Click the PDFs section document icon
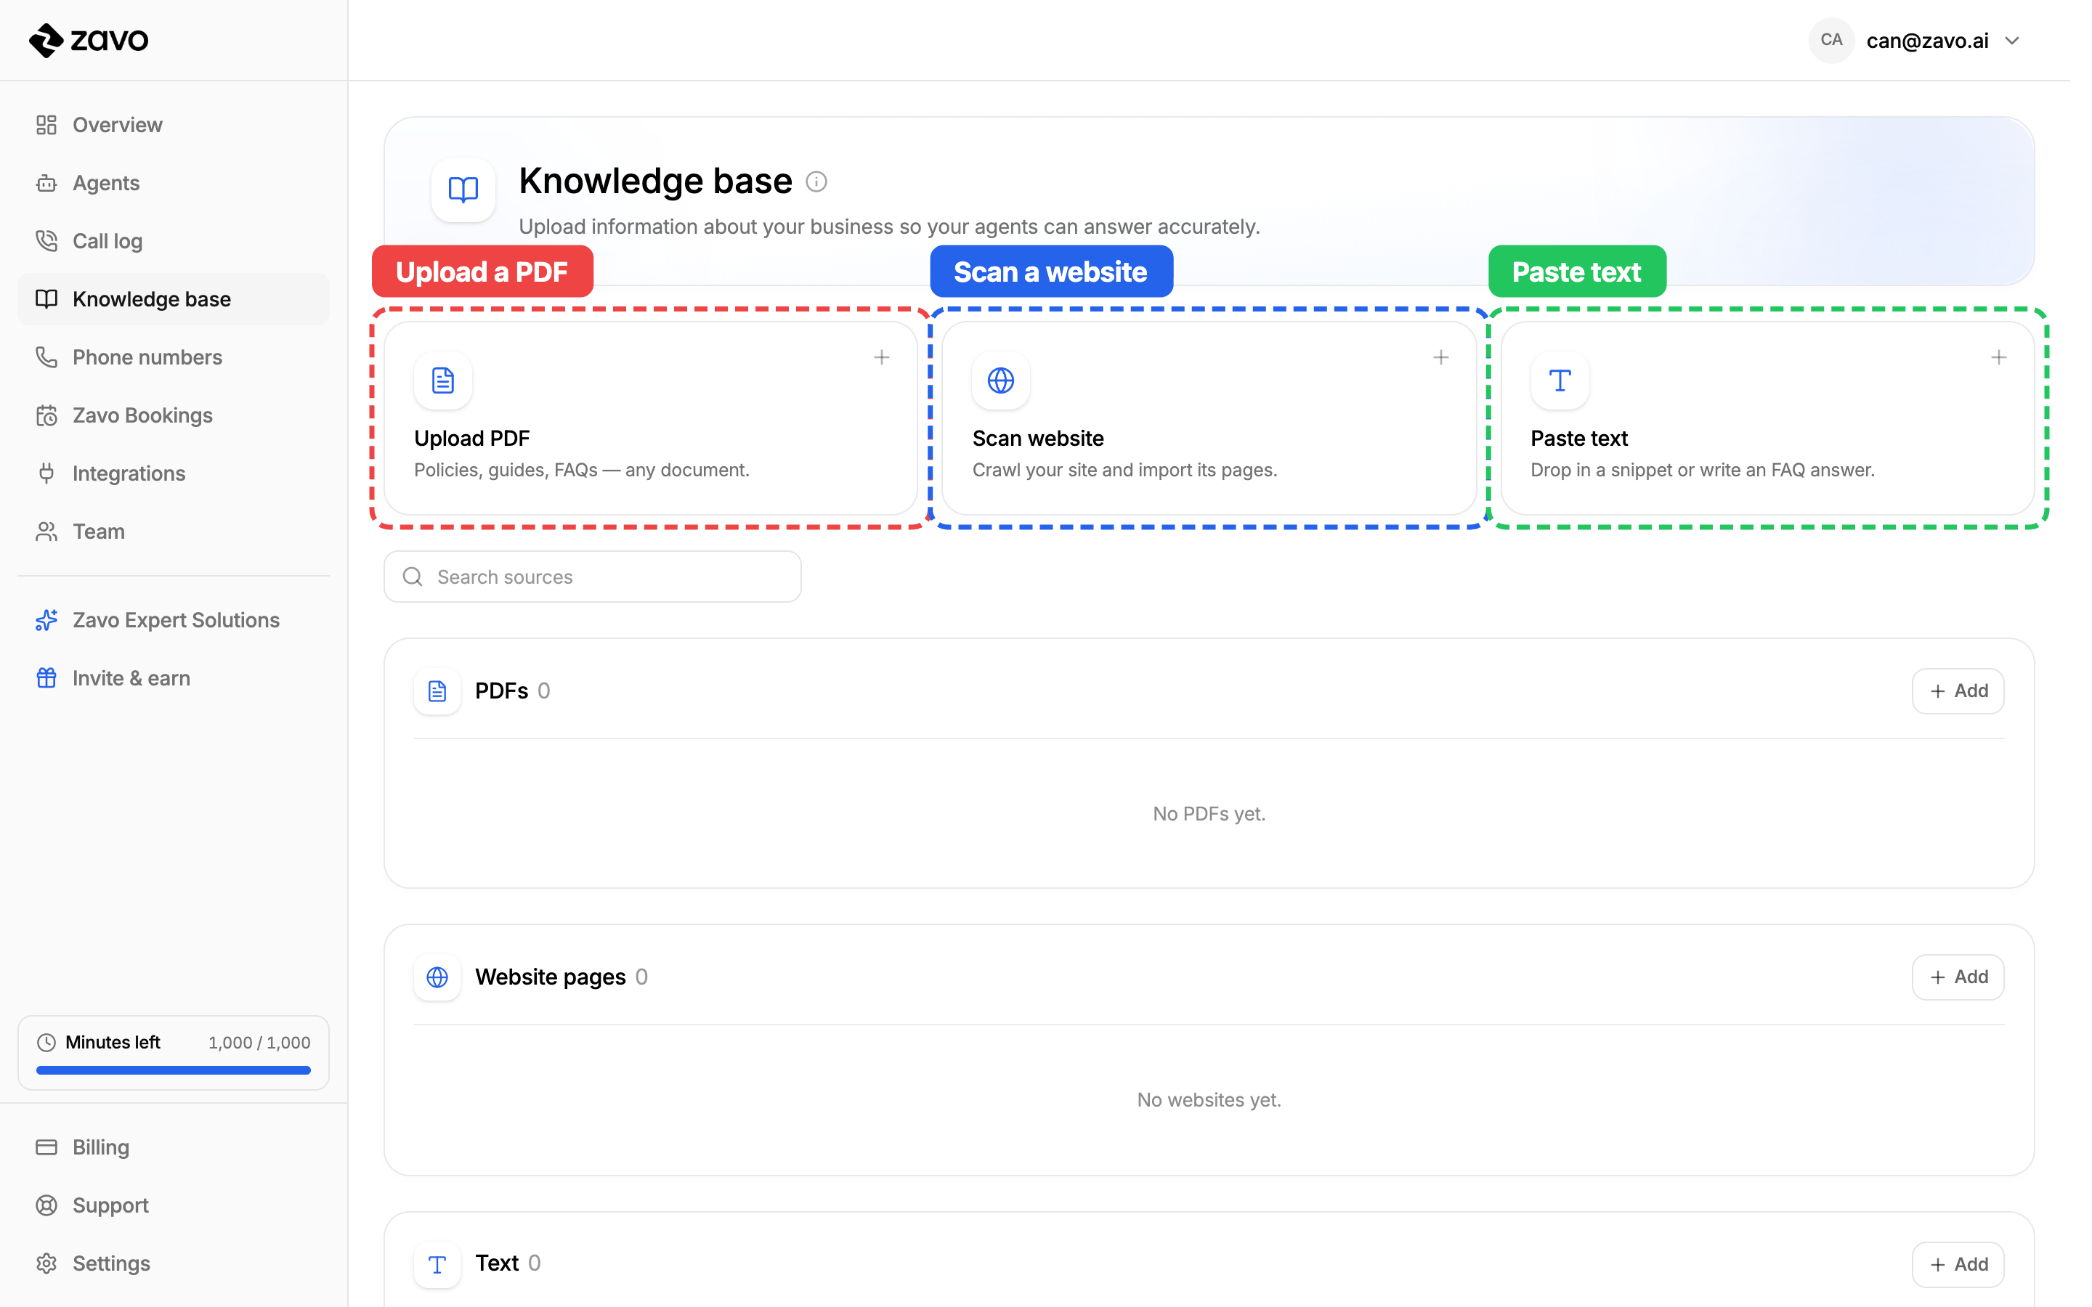 (437, 691)
